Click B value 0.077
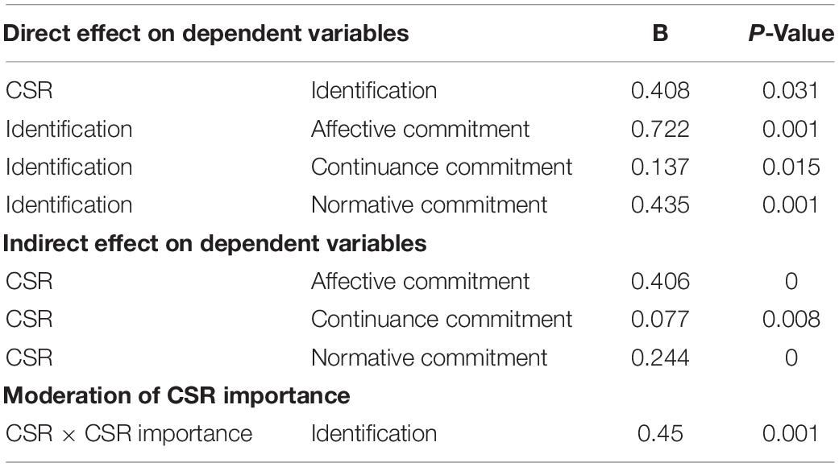839x467 pixels. pyautogui.click(x=660, y=319)
